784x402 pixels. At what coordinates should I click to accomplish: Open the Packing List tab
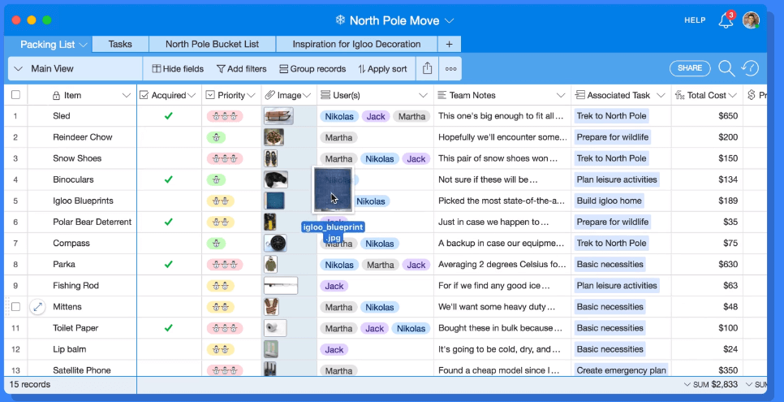tap(48, 45)
